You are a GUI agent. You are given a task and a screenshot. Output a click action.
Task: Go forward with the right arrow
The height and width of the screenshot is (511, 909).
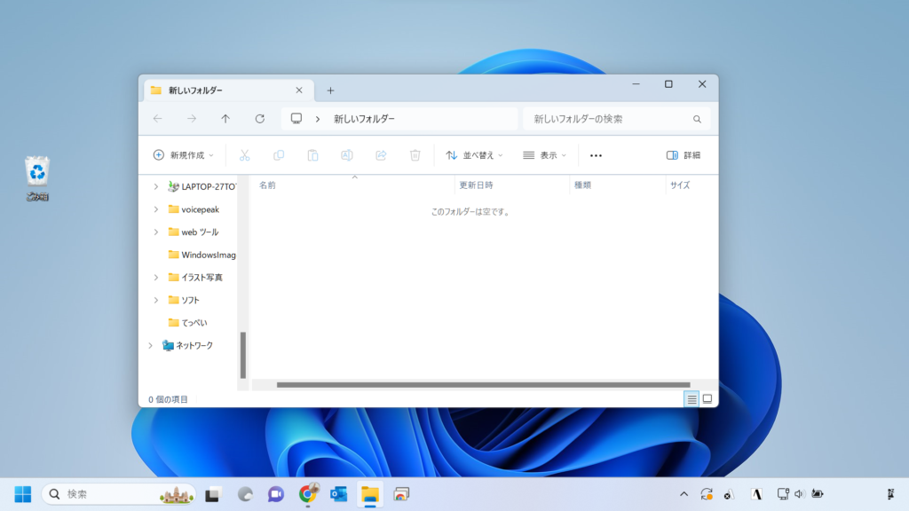coord(192,119)
